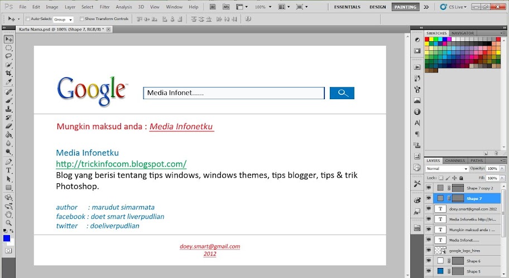Select the Pen tool
Image resolution: width=509 pixels, height=278 pixels.
pyautogui.click(x=8, y=162)
